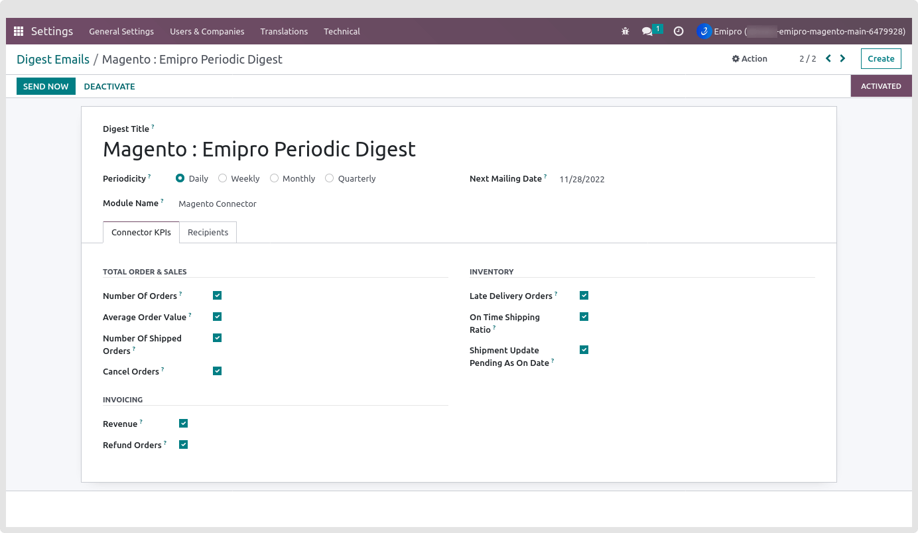Toggle the Late Delivery Orders checkbox
This screenshot has height=533, width=918.
tap(584, 296)
